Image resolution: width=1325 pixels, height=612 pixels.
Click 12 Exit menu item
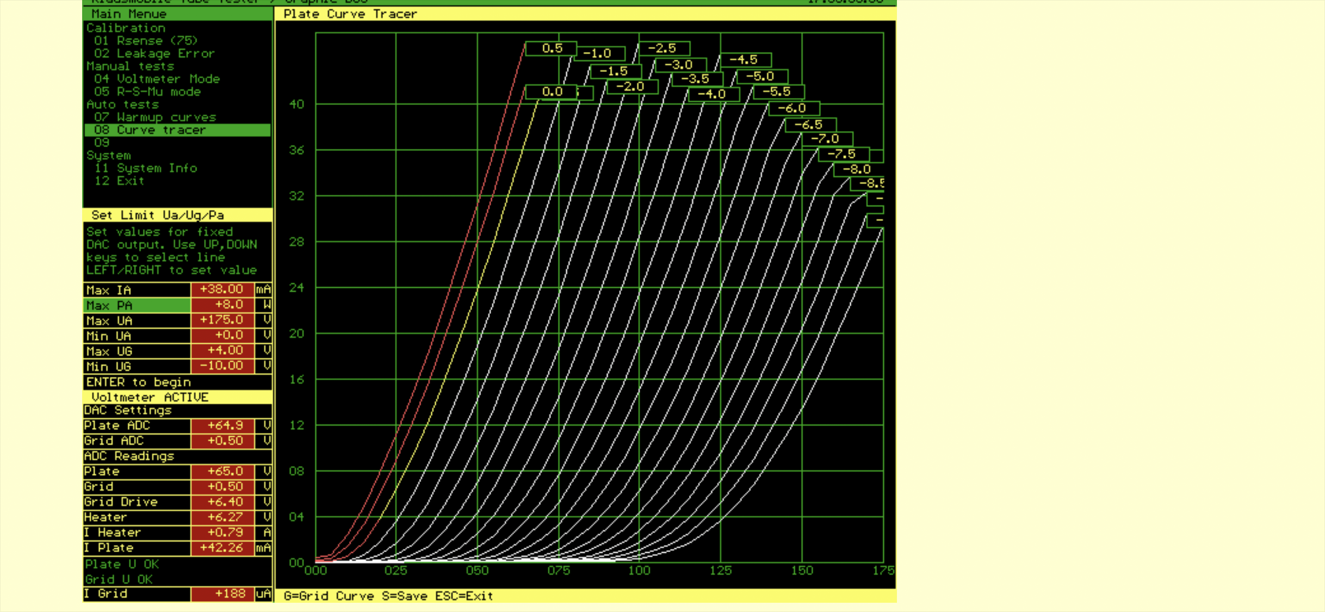(x=119, y=181)
